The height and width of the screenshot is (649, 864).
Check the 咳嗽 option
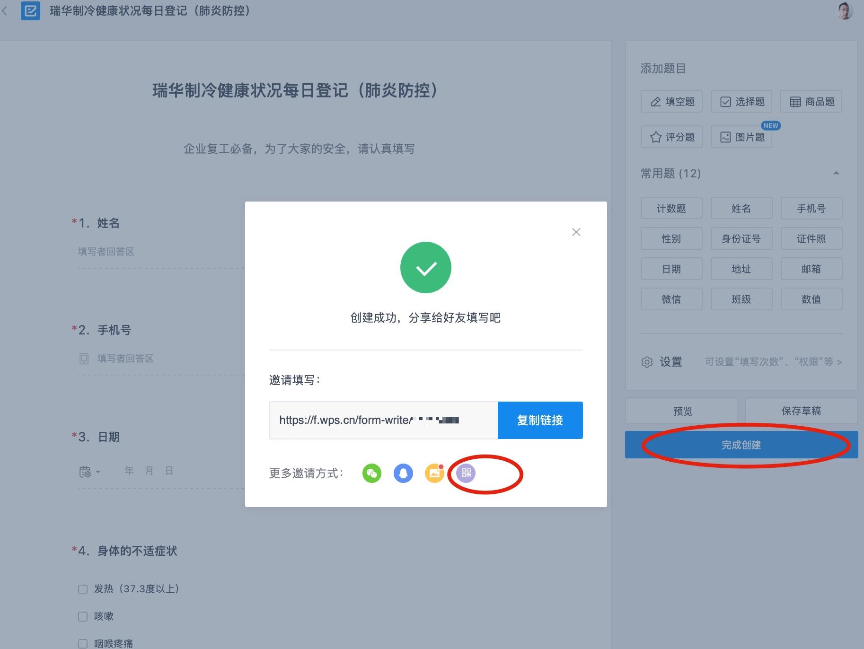83,616
